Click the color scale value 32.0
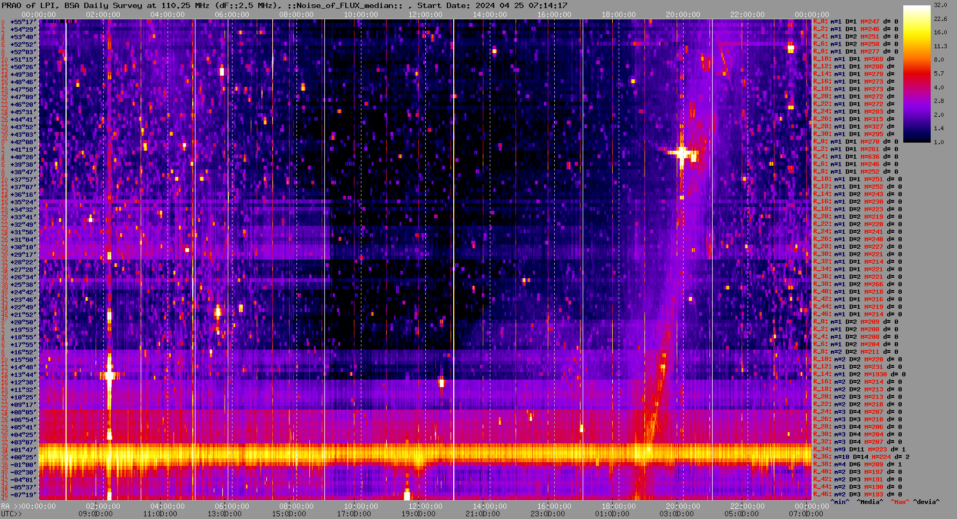The width and height of the screenshot is (957, 519). coord(940,5)
